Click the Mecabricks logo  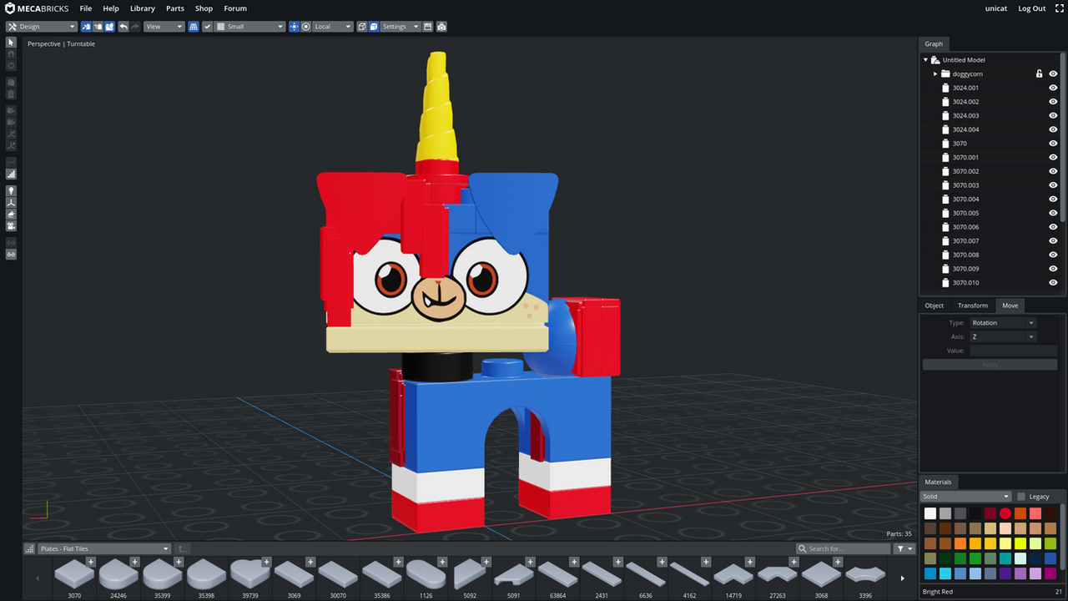tap(37, 8)
